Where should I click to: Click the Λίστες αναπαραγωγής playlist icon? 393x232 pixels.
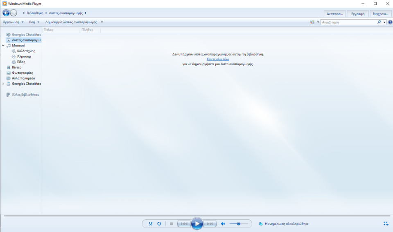(9, 40)
